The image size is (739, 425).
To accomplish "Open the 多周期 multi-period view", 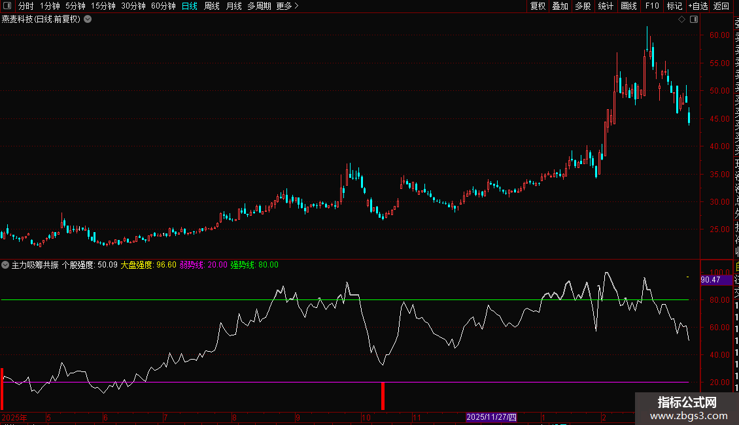I will [x=259, y=6].
